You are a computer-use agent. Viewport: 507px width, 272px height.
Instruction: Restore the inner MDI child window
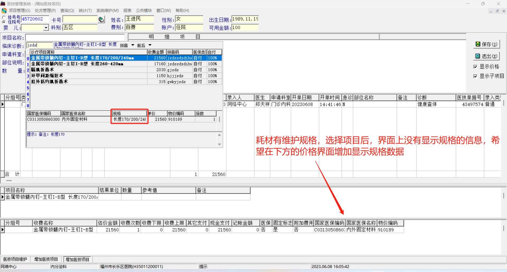[497, 11]
